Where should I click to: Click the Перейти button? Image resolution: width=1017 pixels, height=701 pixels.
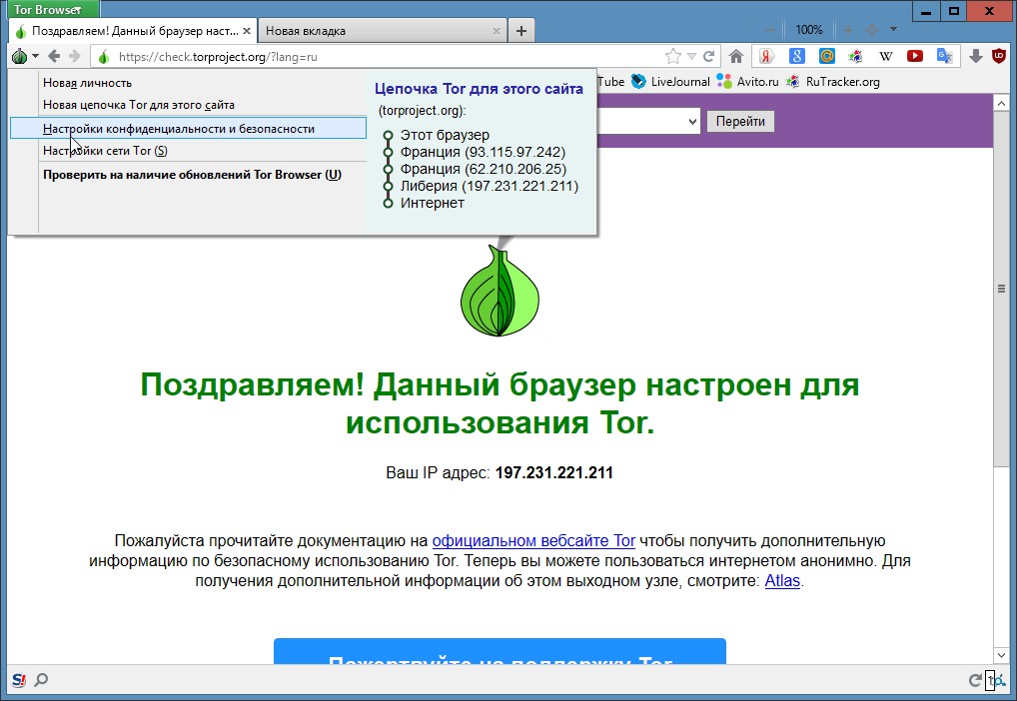pyautogui.click(x=740, y=121)
